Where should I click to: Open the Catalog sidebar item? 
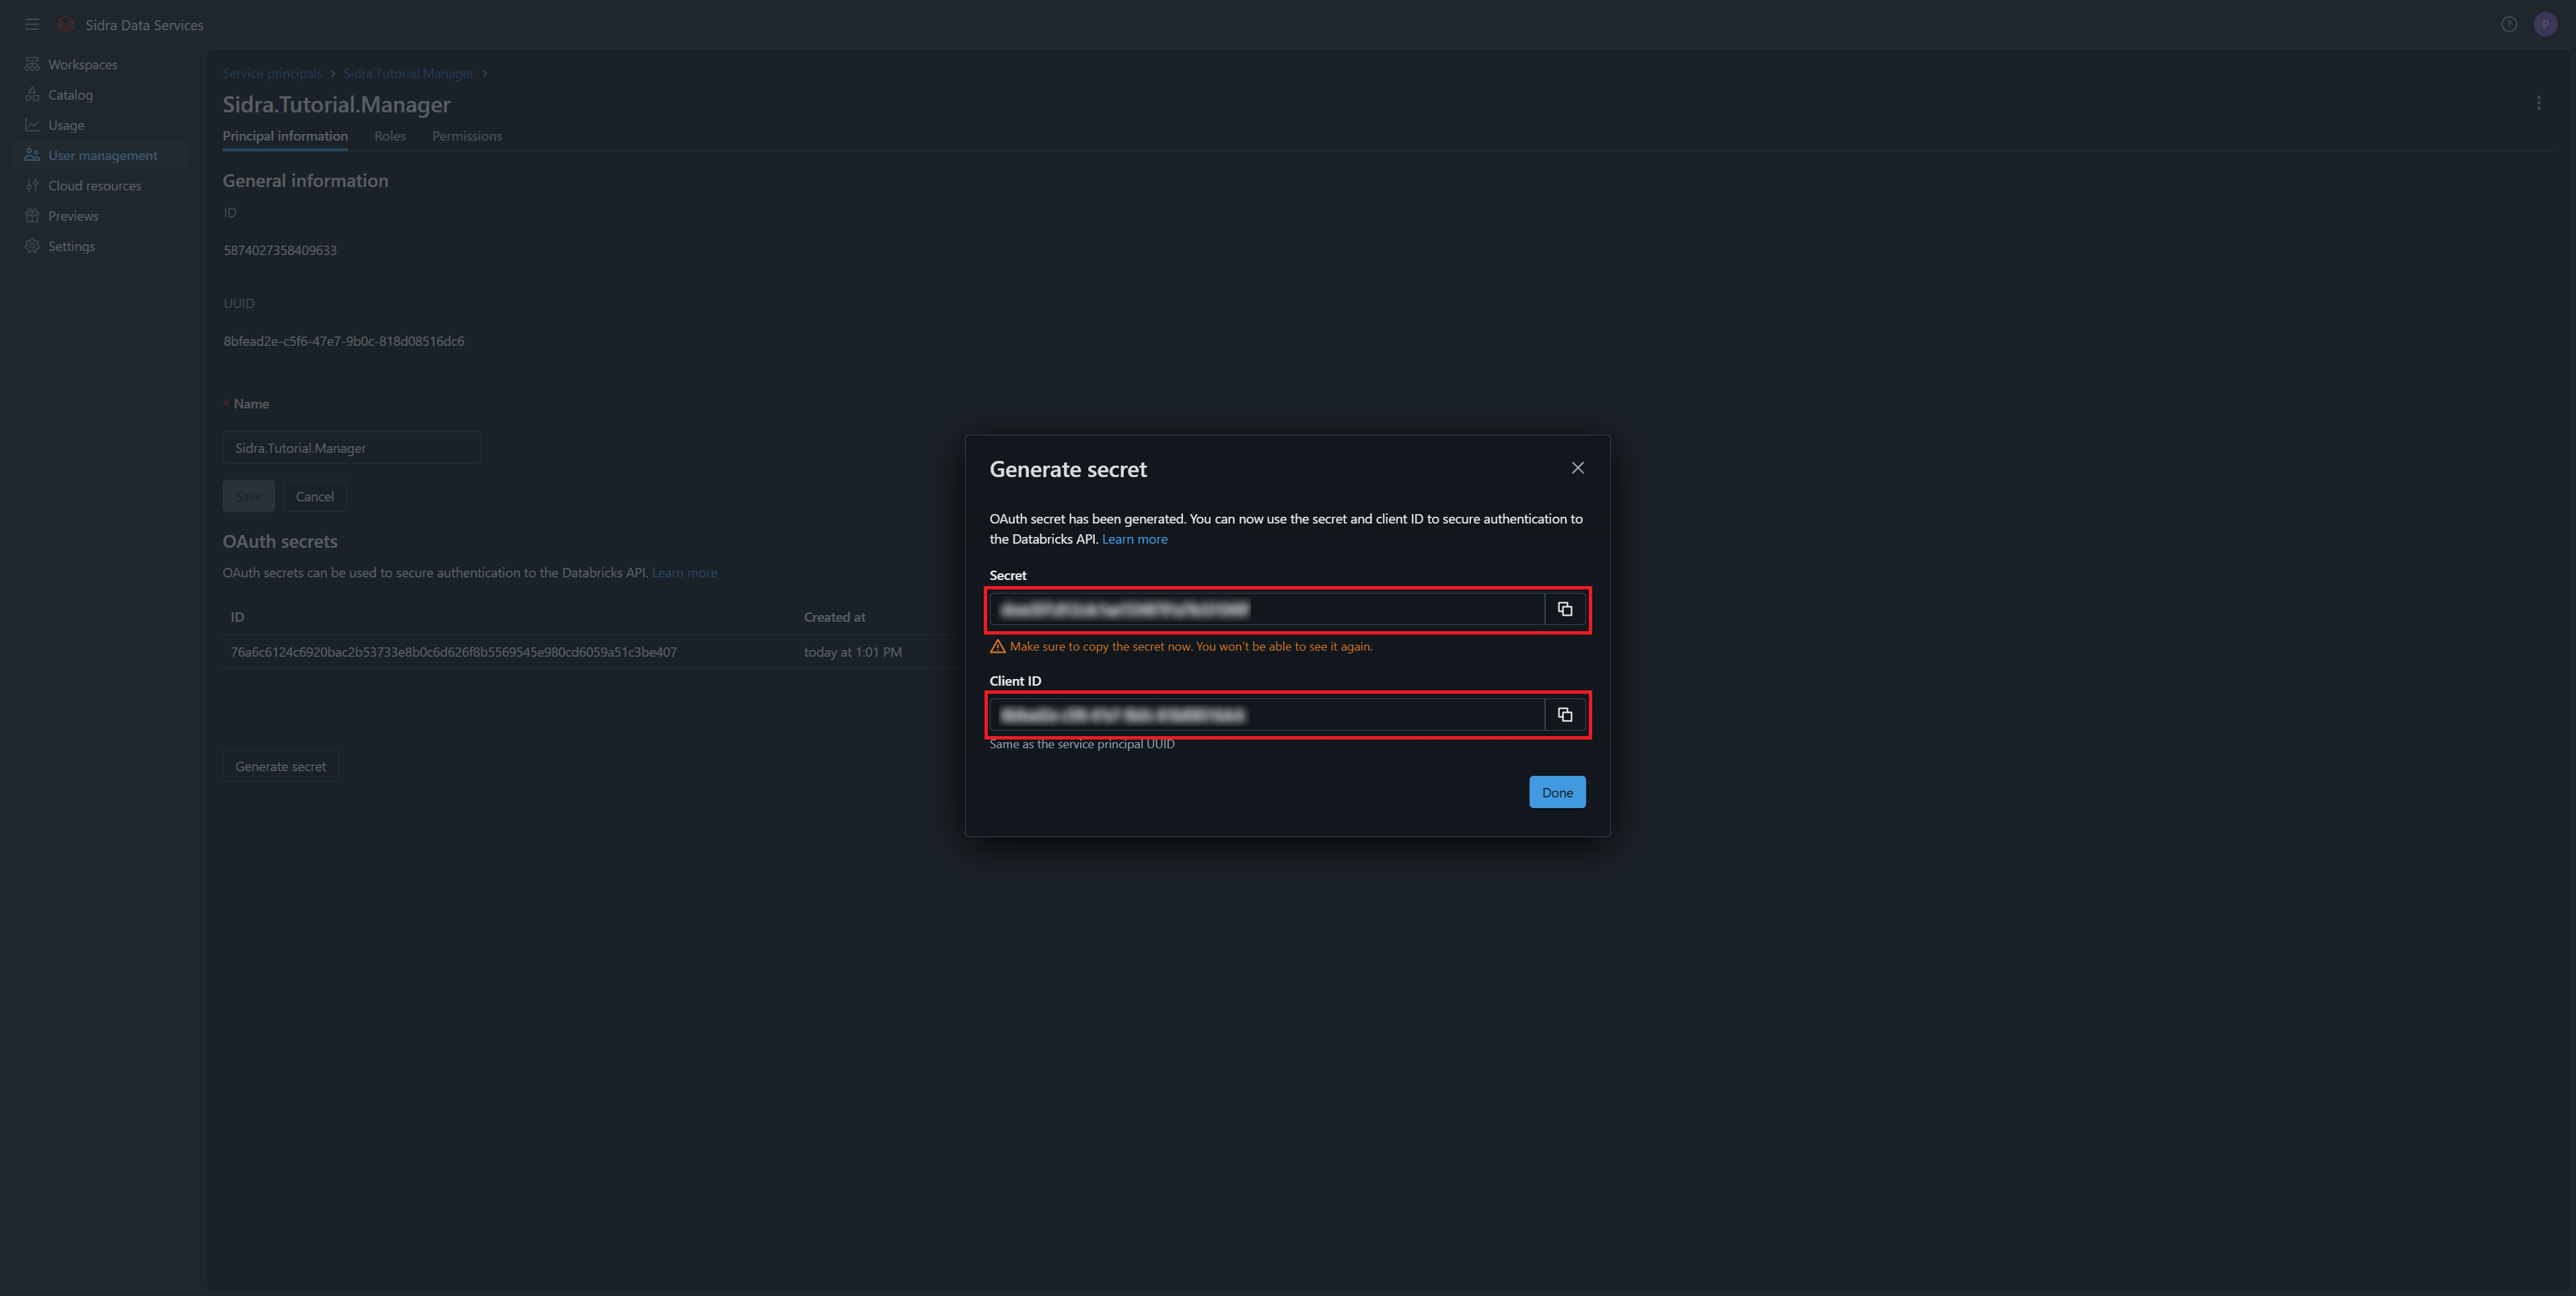(70, 95)
